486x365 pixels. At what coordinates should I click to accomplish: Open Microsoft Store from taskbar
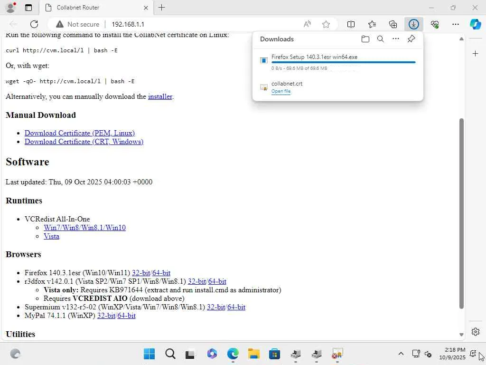(275, 354)
